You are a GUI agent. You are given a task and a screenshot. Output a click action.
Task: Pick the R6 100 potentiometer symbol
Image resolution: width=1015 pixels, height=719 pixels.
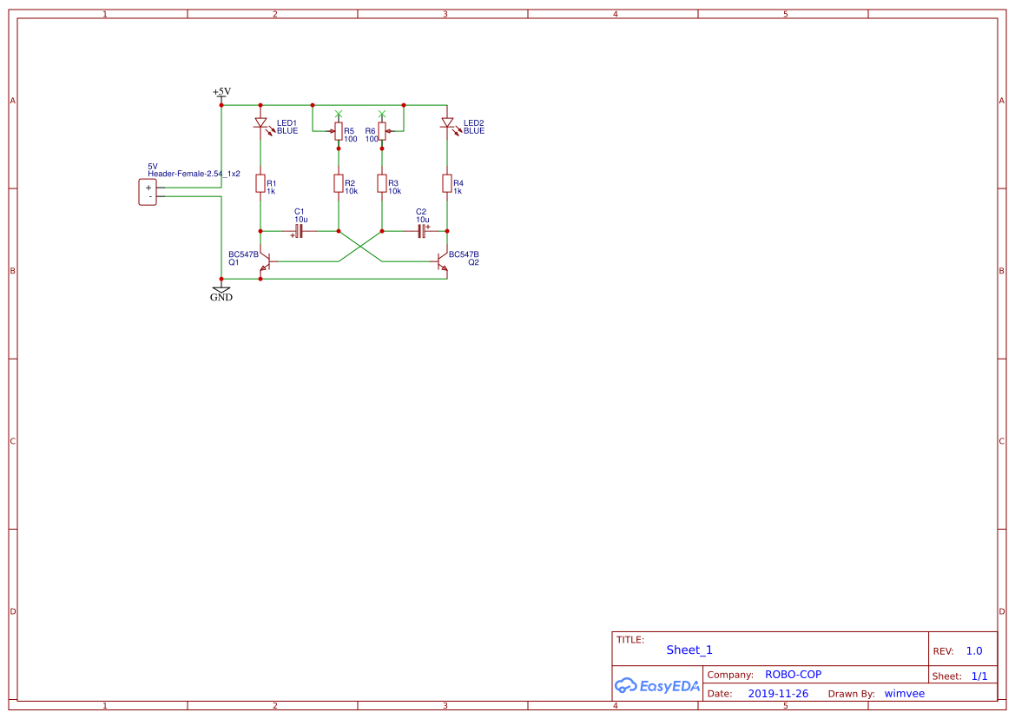382,131
